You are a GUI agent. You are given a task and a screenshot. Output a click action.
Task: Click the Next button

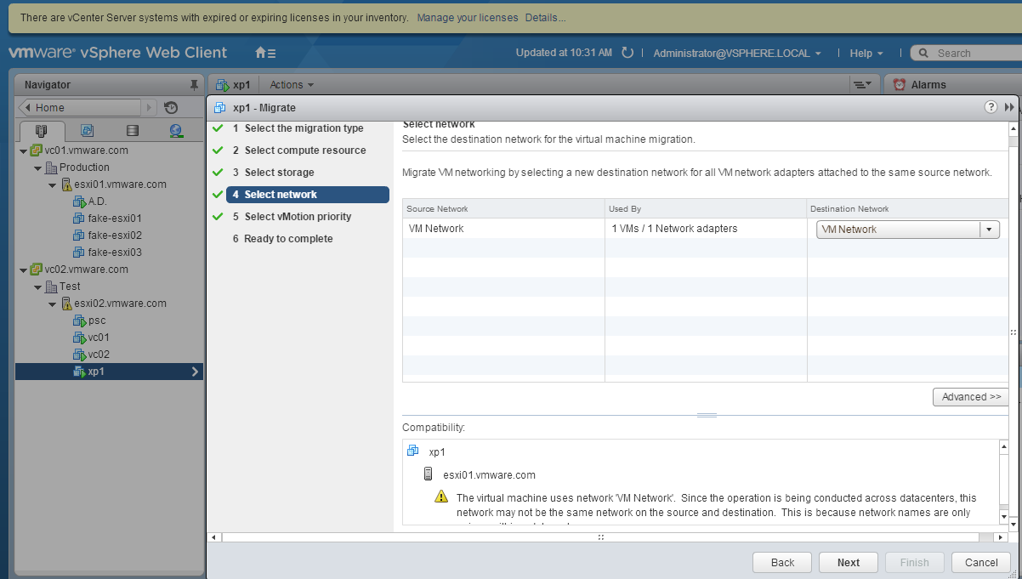(849, 562)
